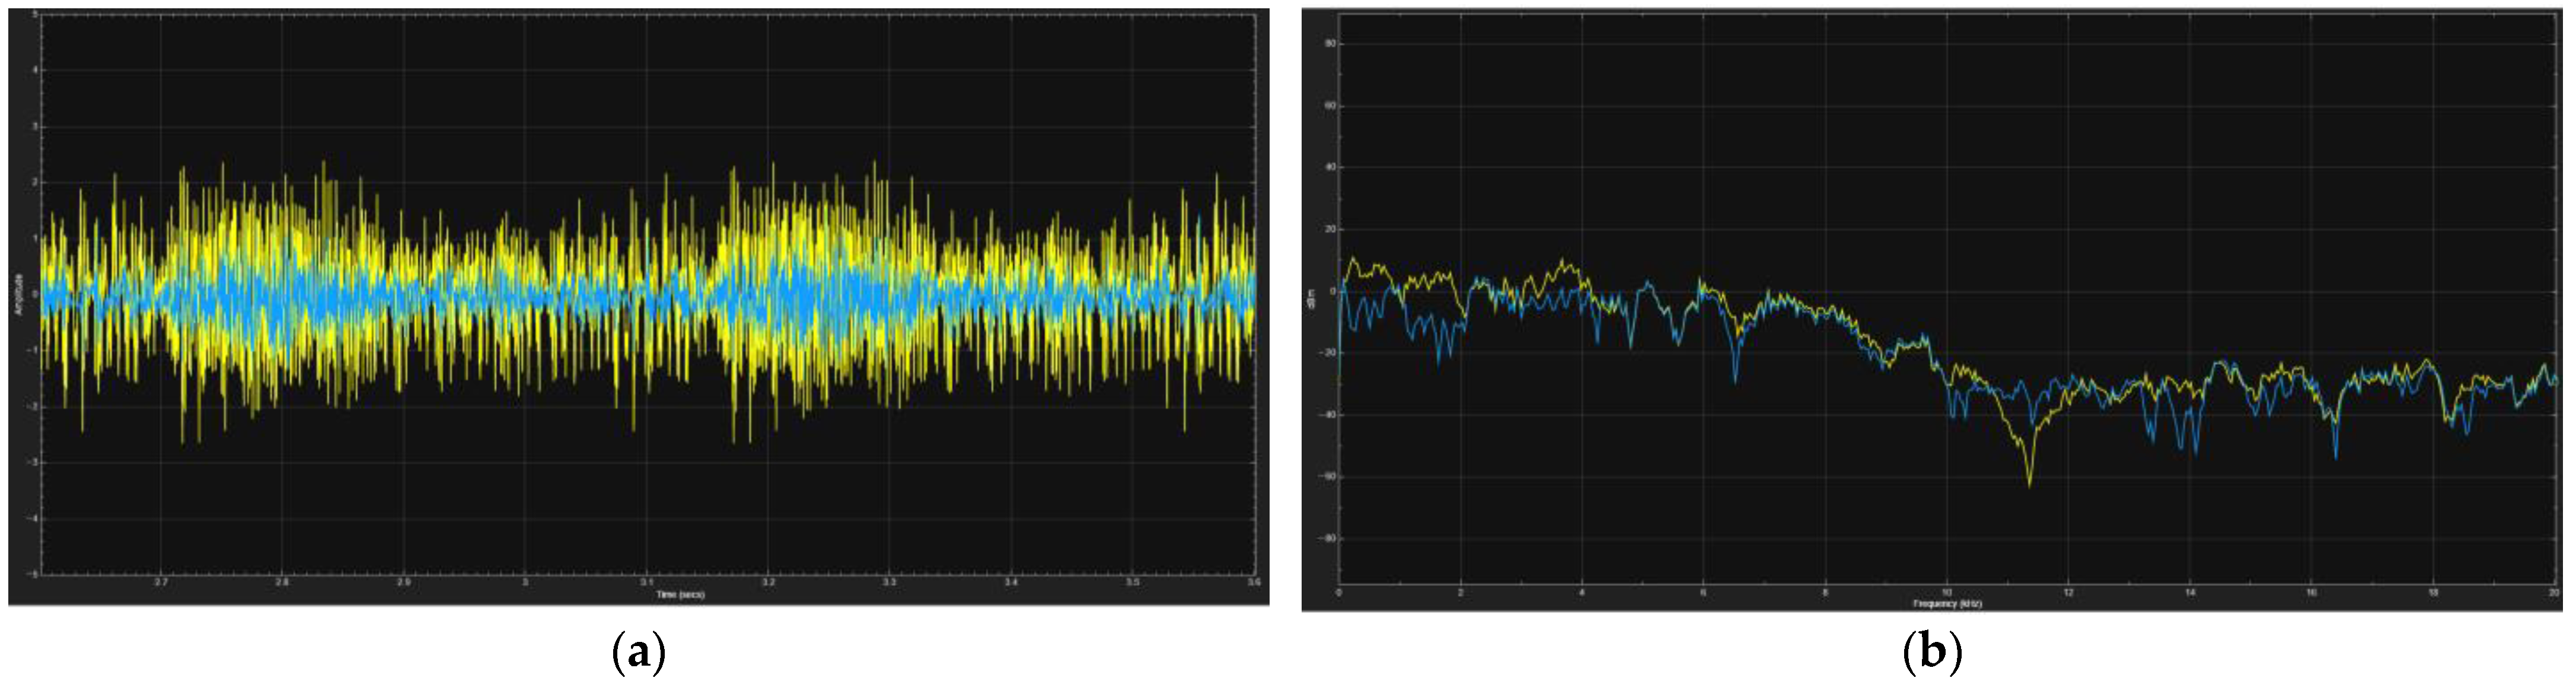Image resolution: width=2576 pixels, height=687 pixels.
Task: Click the Frequency (kHz) axis label
Action: point(1947,604)
